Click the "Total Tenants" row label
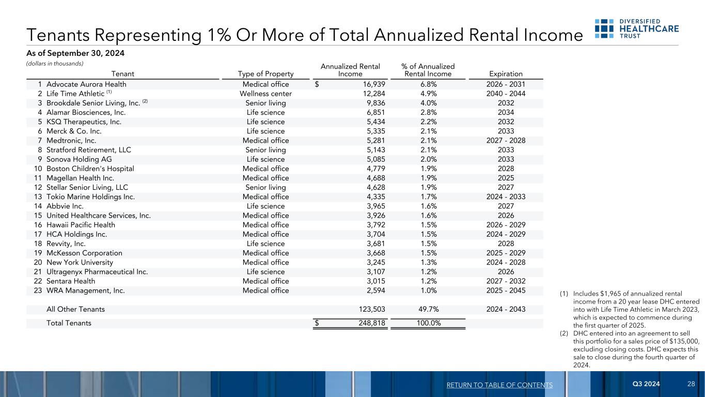The width and height of the screenshot is (705, 397). pos(69,323)
